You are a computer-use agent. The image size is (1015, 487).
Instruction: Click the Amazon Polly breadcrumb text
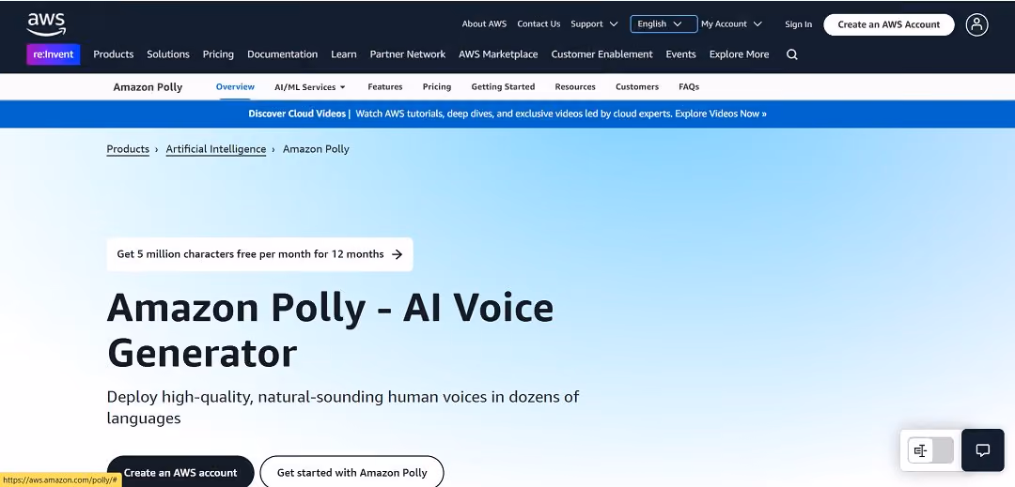tap(316, 149)
